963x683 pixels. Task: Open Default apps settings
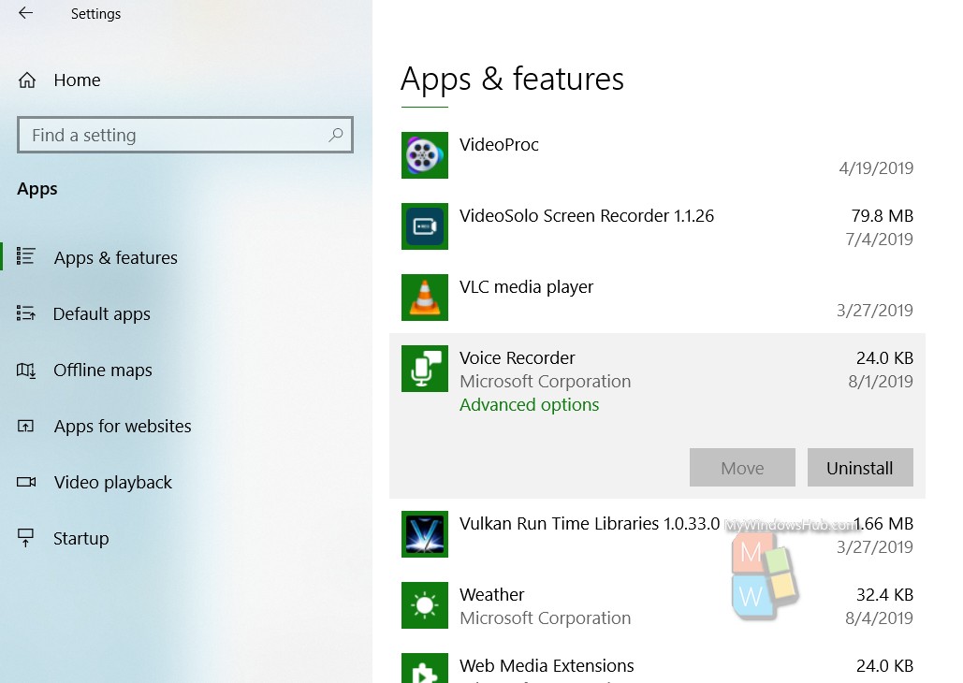[x=102, y=313]
